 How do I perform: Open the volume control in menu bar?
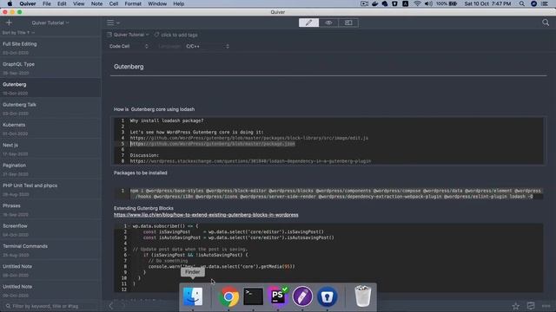(428, 3)
